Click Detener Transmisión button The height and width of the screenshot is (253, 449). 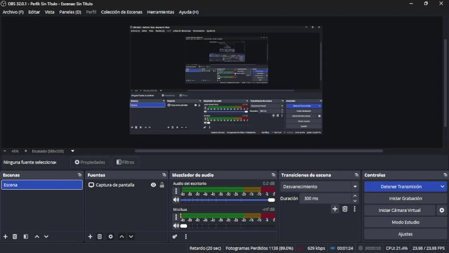[x=401, y=187]
